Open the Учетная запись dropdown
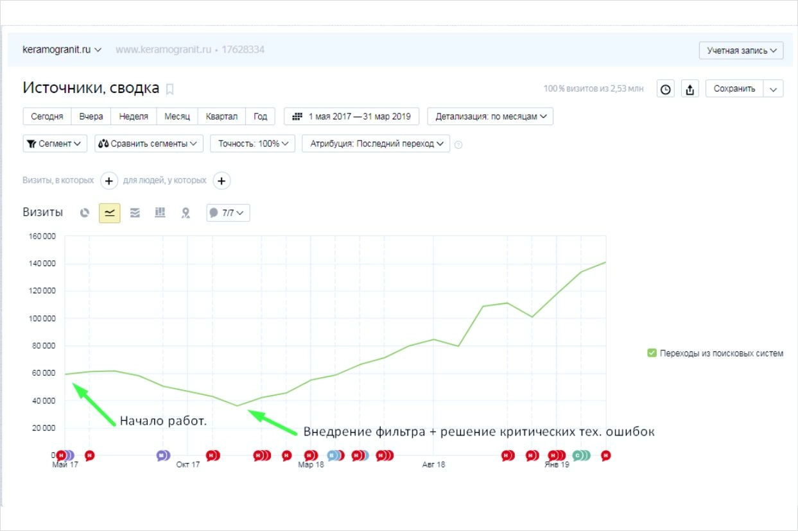The image size is (798, 531). 742,50
